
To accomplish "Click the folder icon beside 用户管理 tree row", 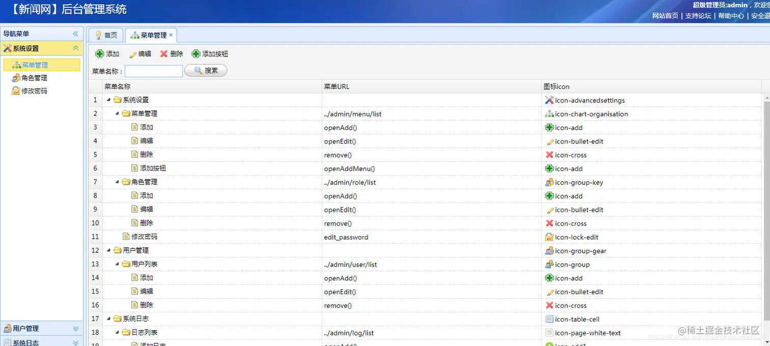I will point(118,250).
